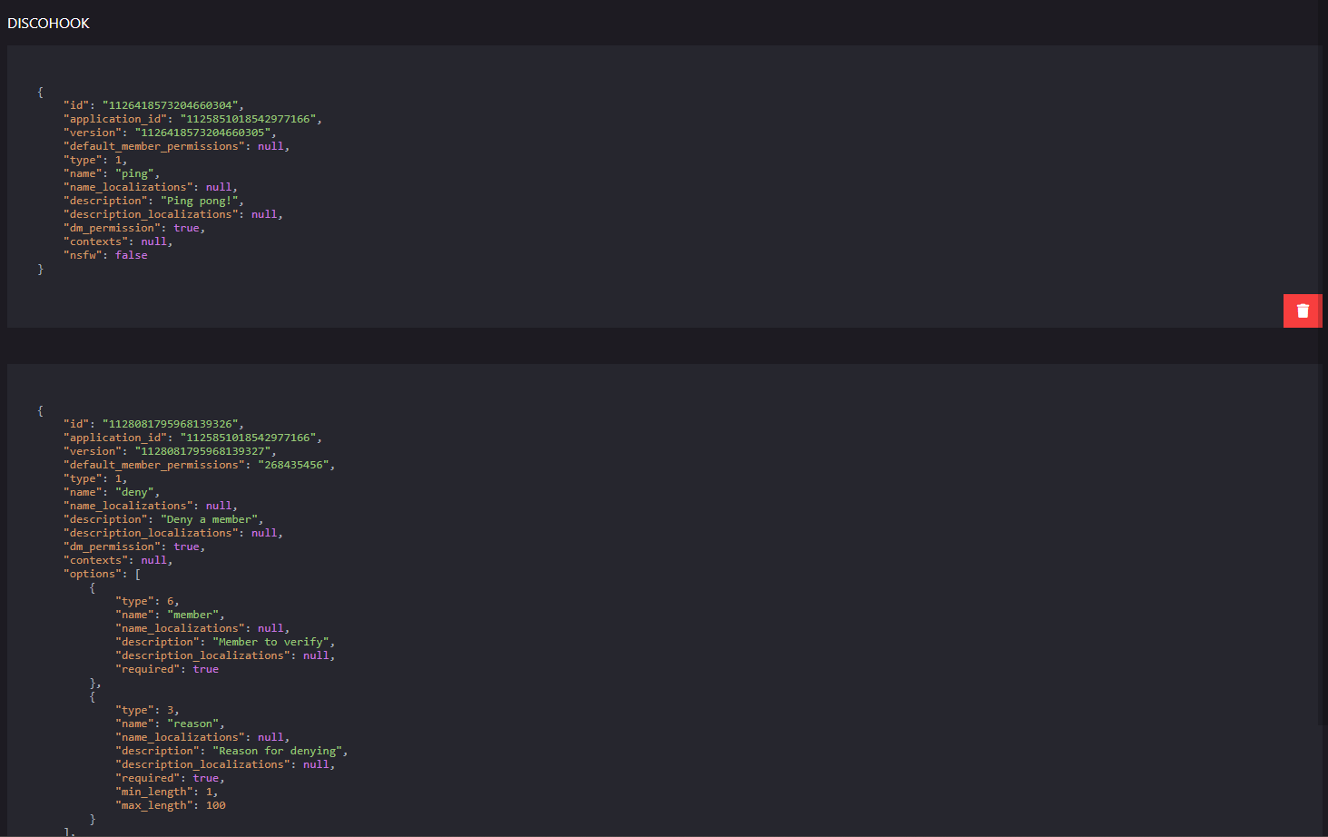
Task: Click the "Ping pong!" description text
Action: (x=199, y=200)
